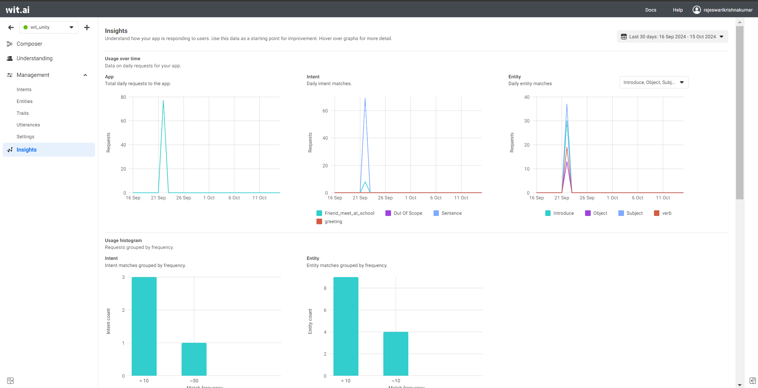Click the back arrow icon

point(11,27)
